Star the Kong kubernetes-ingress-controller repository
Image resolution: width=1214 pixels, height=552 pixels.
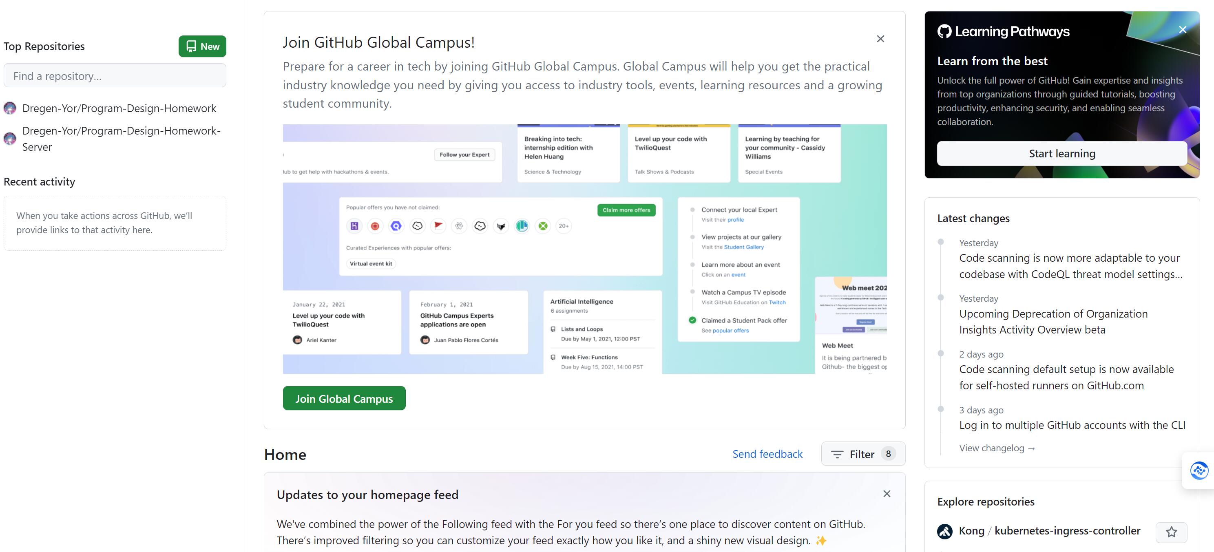(1171, 532)
